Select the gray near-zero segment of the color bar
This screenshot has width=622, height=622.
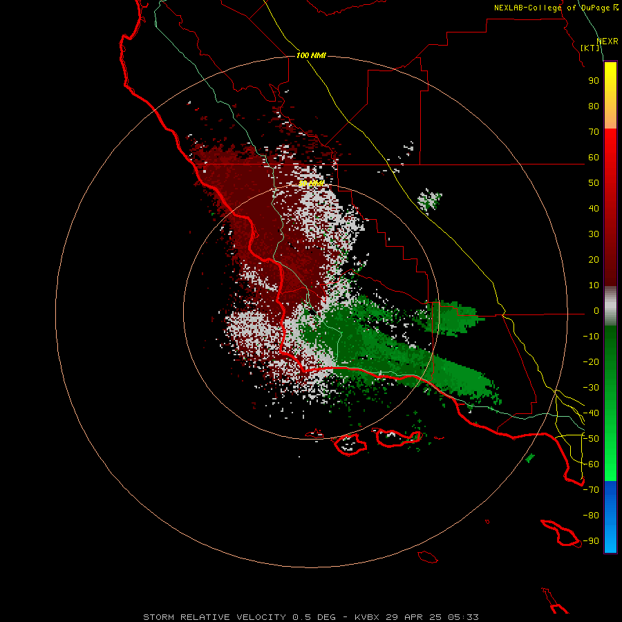point(610,306)
